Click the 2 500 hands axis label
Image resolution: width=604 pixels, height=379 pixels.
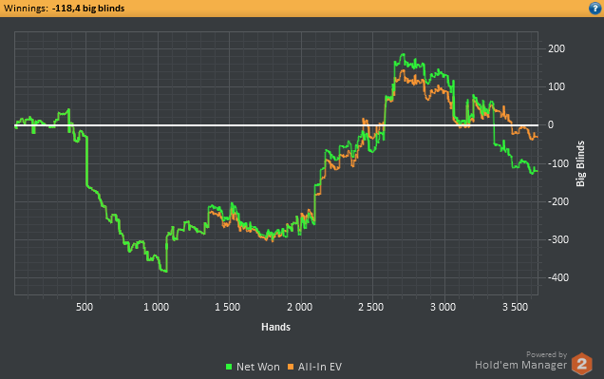tap(371, 307)
